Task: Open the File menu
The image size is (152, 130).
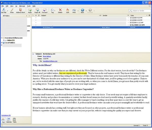Action: (3, 6)
